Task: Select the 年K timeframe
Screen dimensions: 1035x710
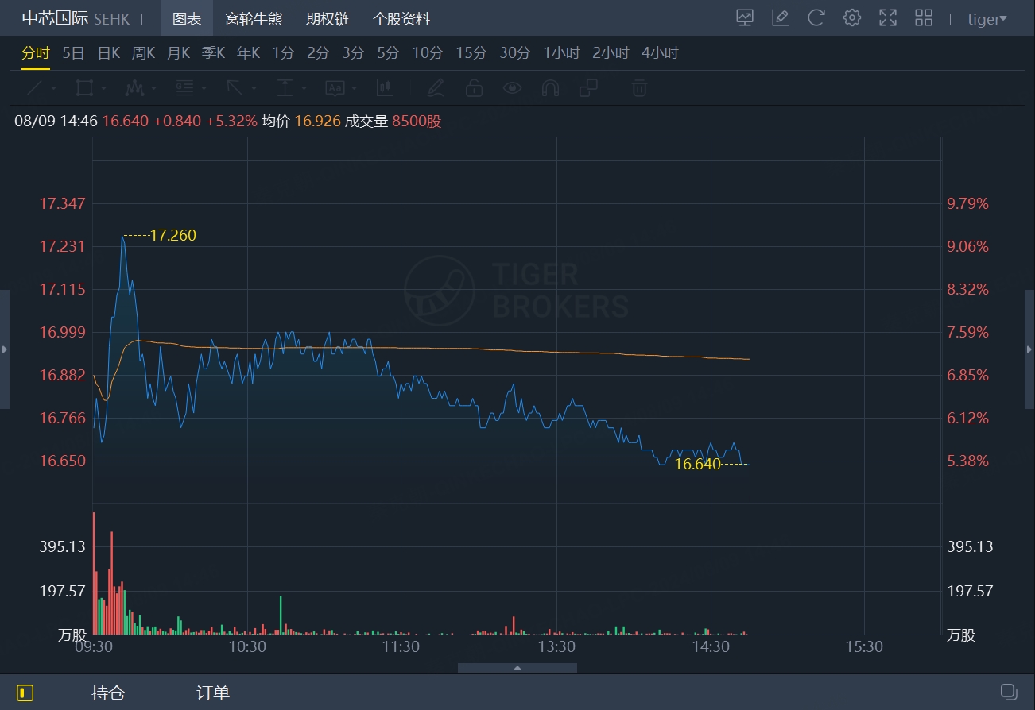Action: pyautogui.click(x=249, y=53)
